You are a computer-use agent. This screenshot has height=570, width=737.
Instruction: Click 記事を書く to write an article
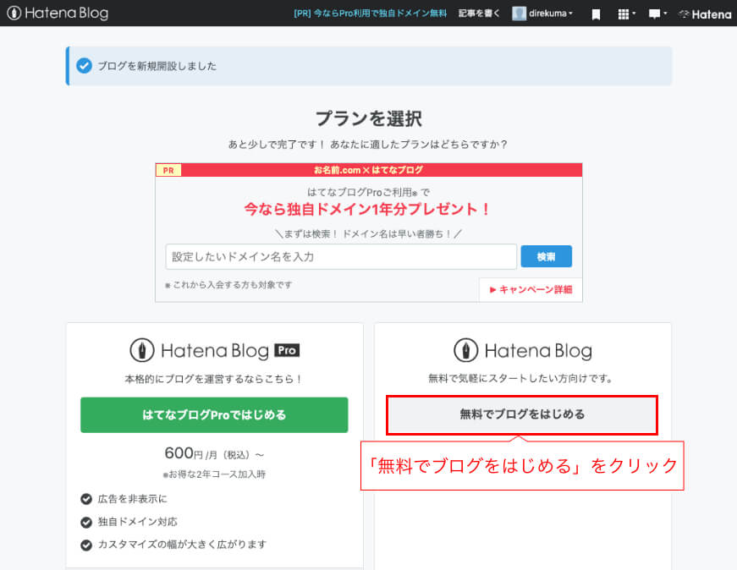(479, 14)
